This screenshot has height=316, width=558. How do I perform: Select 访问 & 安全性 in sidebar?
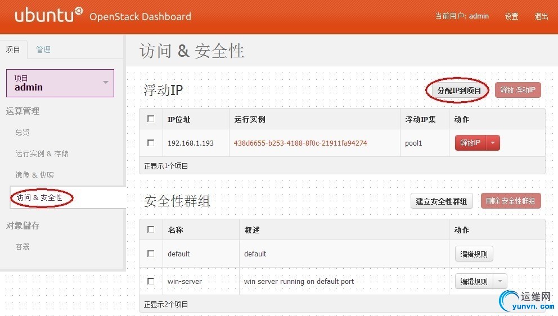tap(39, 197)
